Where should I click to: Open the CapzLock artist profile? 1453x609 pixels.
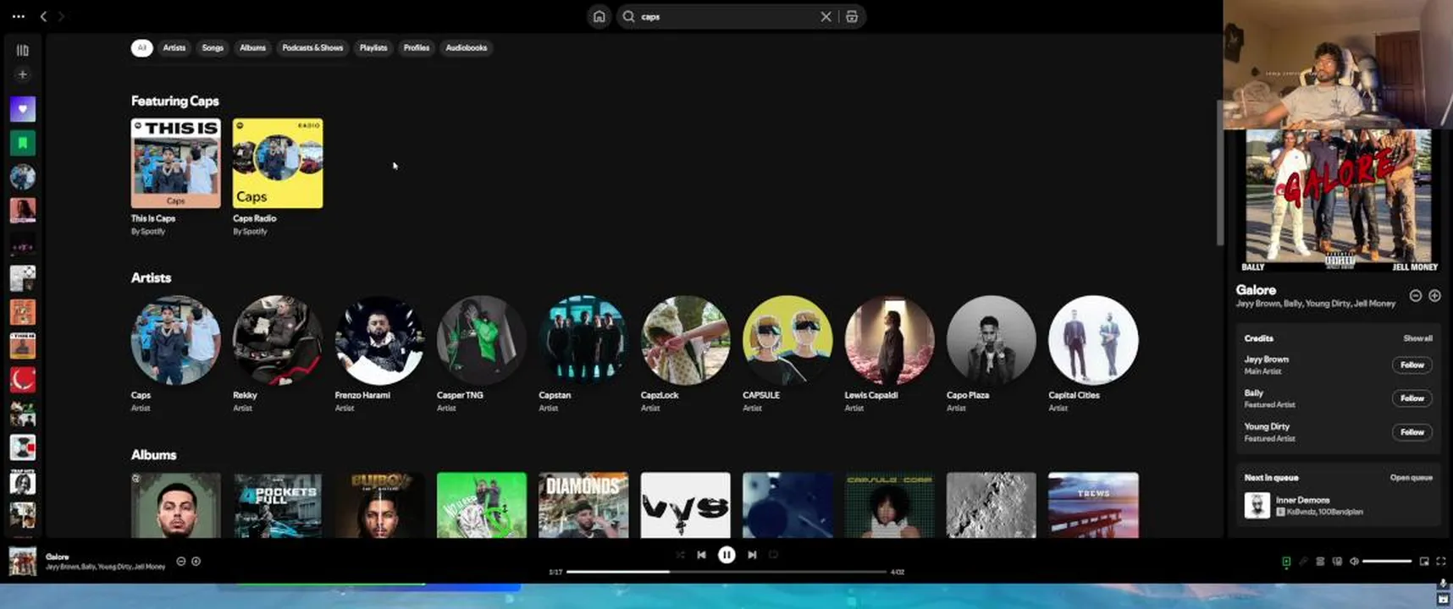click(x=685, y=354)
